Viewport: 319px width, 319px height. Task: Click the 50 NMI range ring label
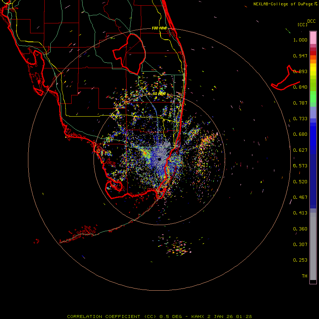coord(159,94)
